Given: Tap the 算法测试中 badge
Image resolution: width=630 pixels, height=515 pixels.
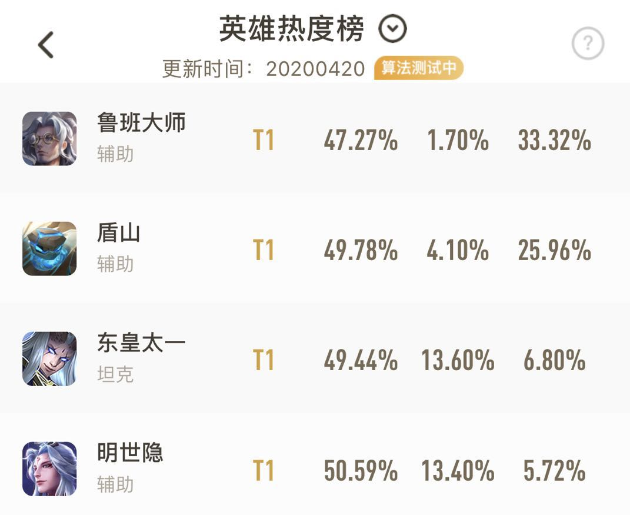Looking at the screenshot, I should pyautogui.click(x=419, y=68).
